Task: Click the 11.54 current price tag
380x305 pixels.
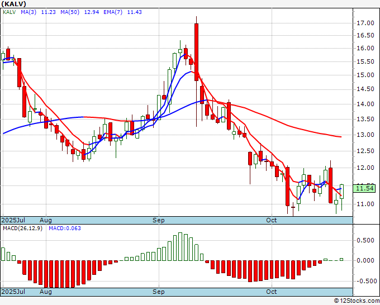Action: (364, 188)
